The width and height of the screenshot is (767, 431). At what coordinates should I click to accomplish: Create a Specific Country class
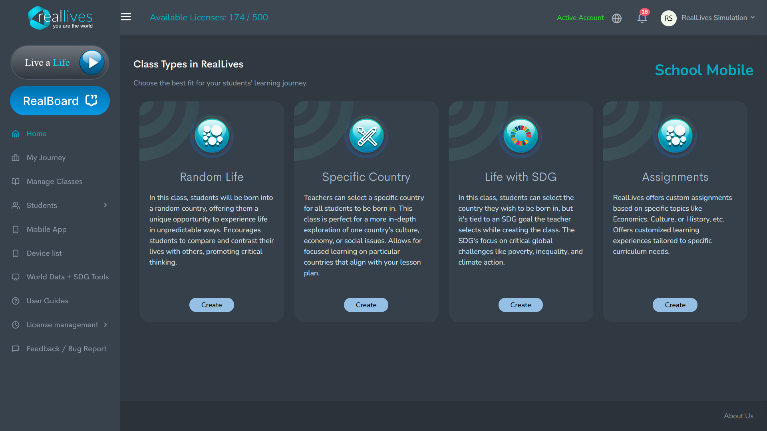366,305
